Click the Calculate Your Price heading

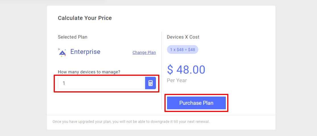85,18
